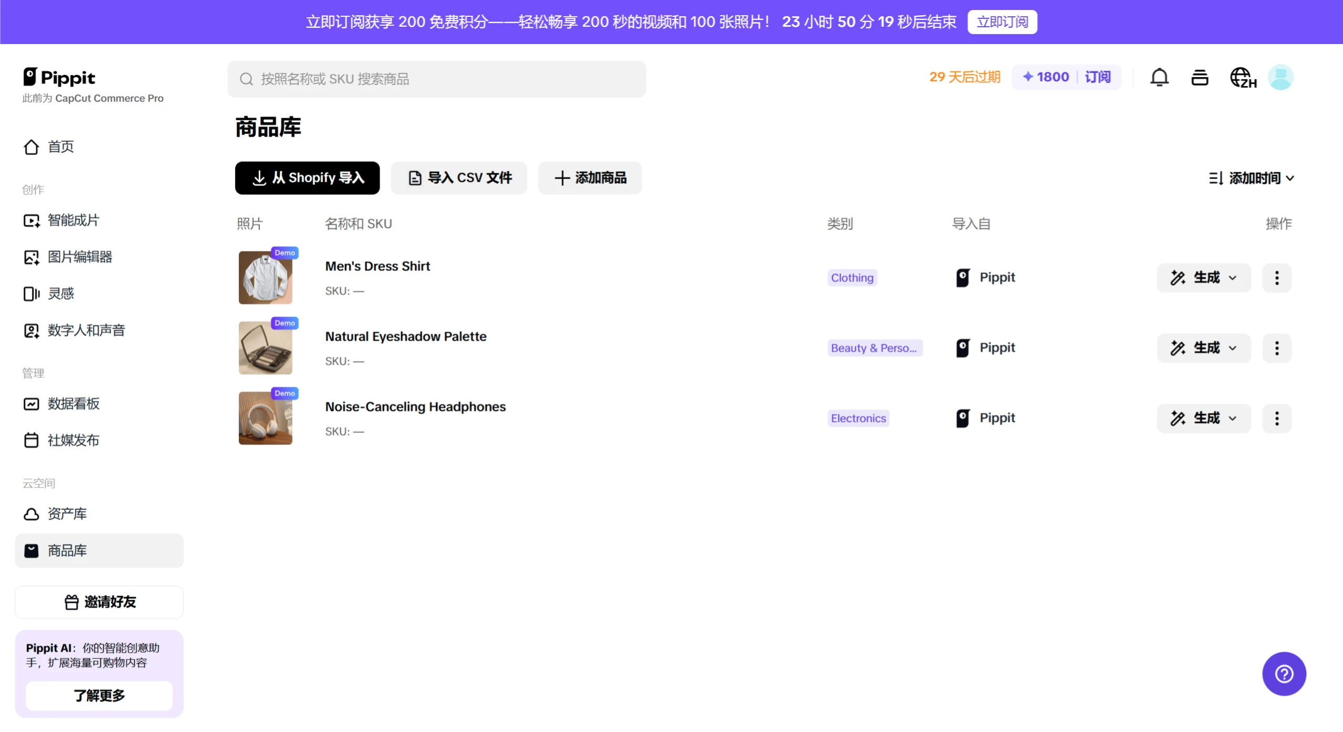Screen dimensions: 1343x732
Task: Expand 生成 dropdown for Noise-Canceling Headphones
Action: 1203,419
